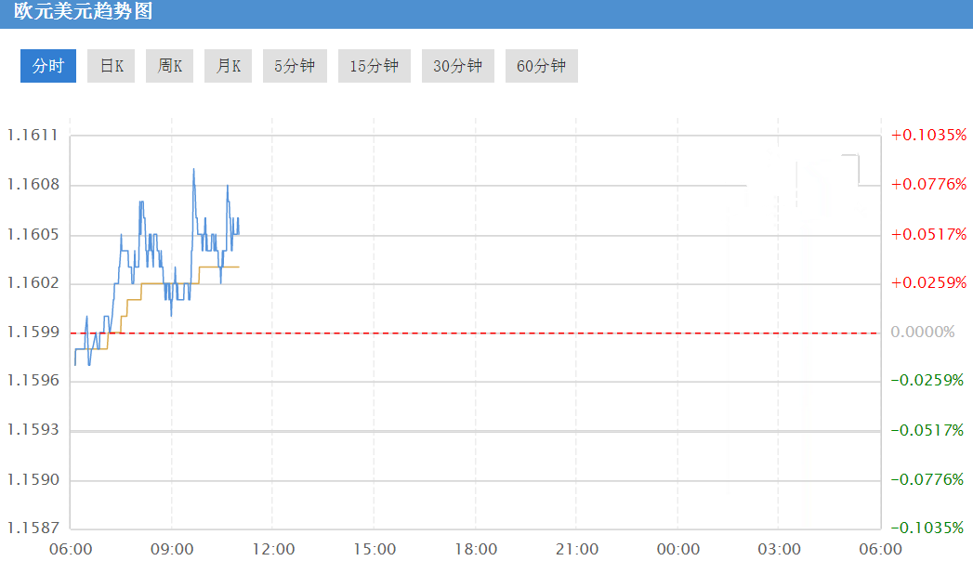Click the 1.1587 bottom price label
The width and height of the screenshot is (973, 574).
pyautogui.click(x=33, y=528)
